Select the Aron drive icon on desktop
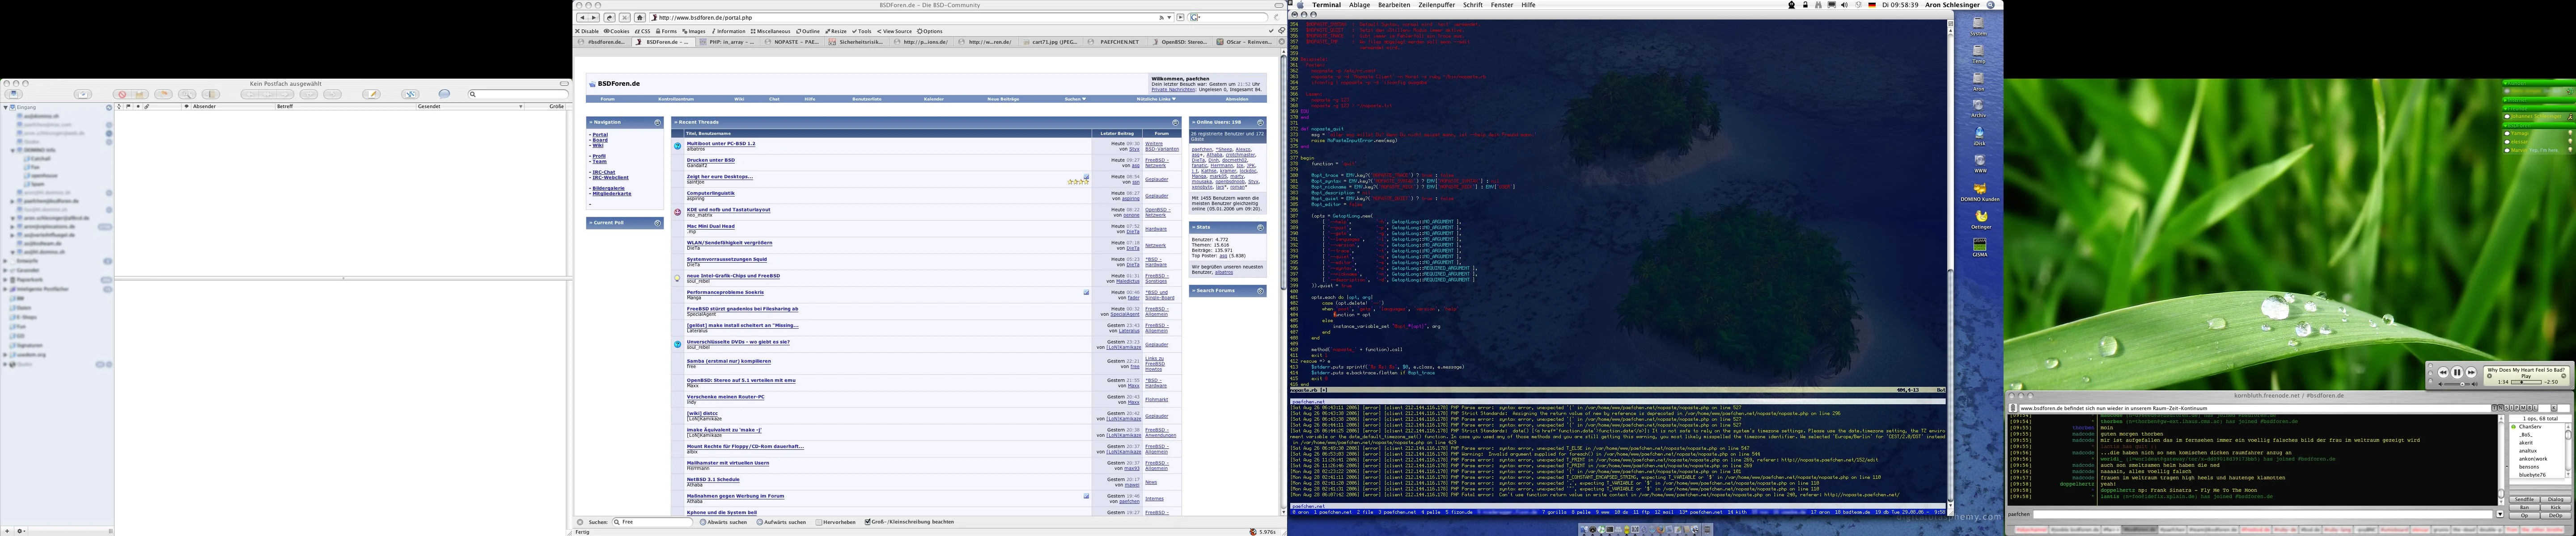Image resolution: width=2576 pixels, height=536 pixels. coord(1978,82)
